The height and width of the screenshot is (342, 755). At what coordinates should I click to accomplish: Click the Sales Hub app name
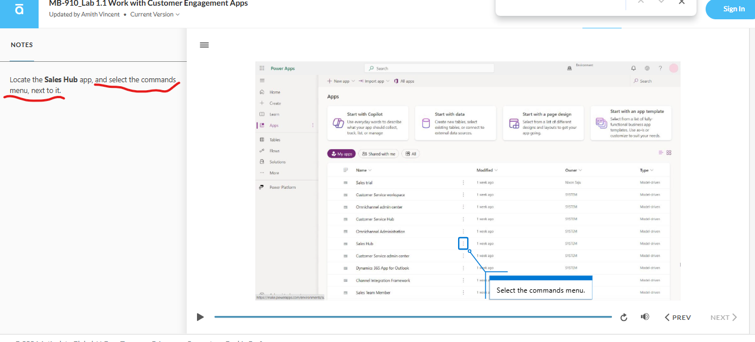pyautogui.click(x=364, y=243)
